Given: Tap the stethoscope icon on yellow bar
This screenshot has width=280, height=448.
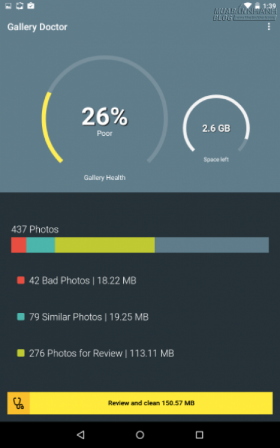Looking at the screenshot, I should click(x=18, y=403).
